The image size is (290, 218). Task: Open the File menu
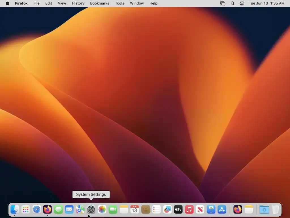click(37, 3)
